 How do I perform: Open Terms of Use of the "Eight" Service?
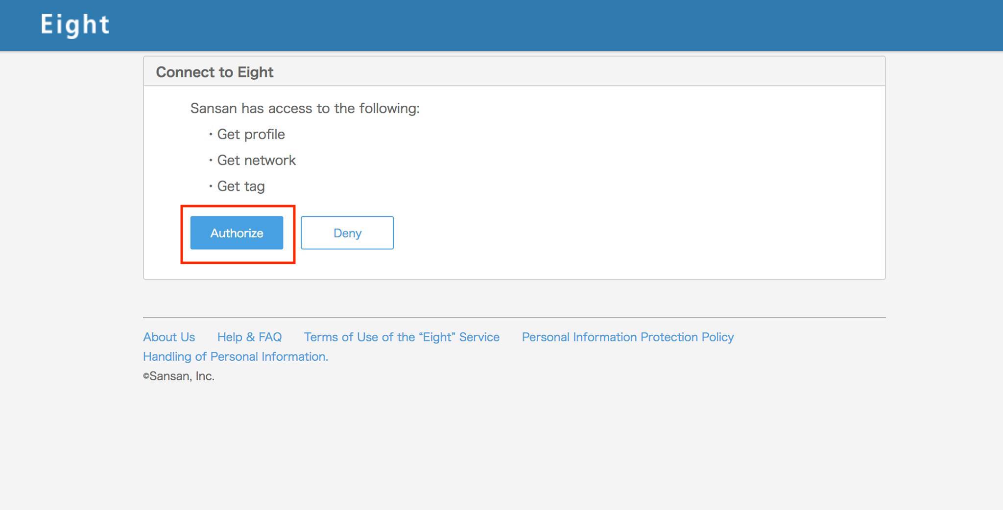click(x=402, y=337)
